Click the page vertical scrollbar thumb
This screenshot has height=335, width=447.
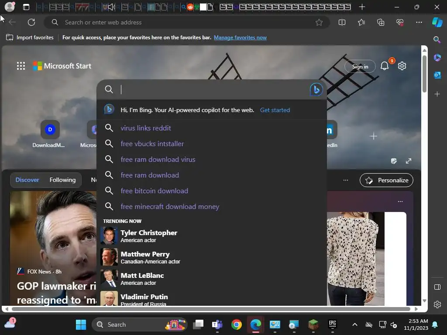(x=424, y=73)
